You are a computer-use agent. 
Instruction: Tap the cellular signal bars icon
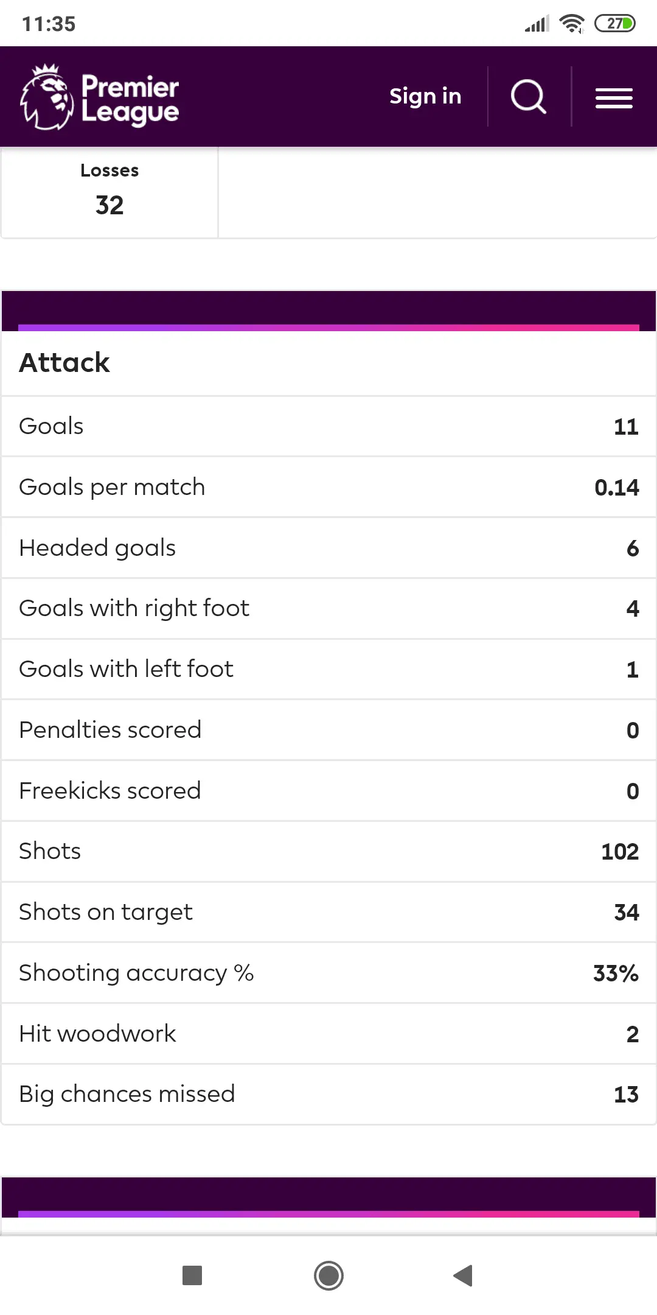point(537,24)
